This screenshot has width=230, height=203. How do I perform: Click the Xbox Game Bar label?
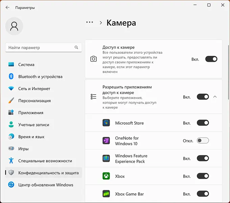click(129, 194)
